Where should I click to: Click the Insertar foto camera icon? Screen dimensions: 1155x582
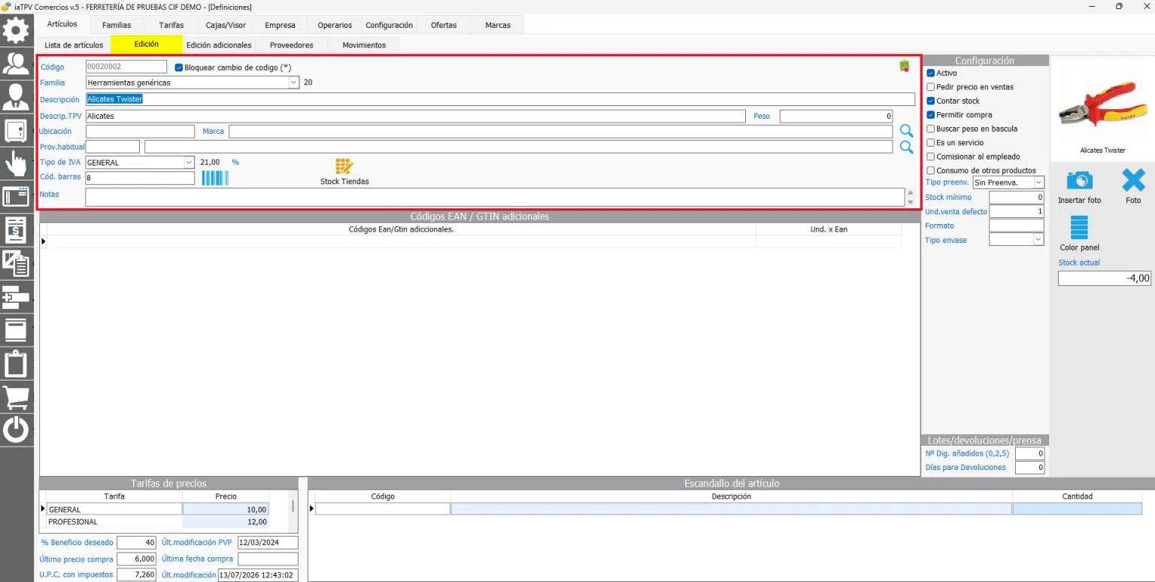pos(1079,180)
